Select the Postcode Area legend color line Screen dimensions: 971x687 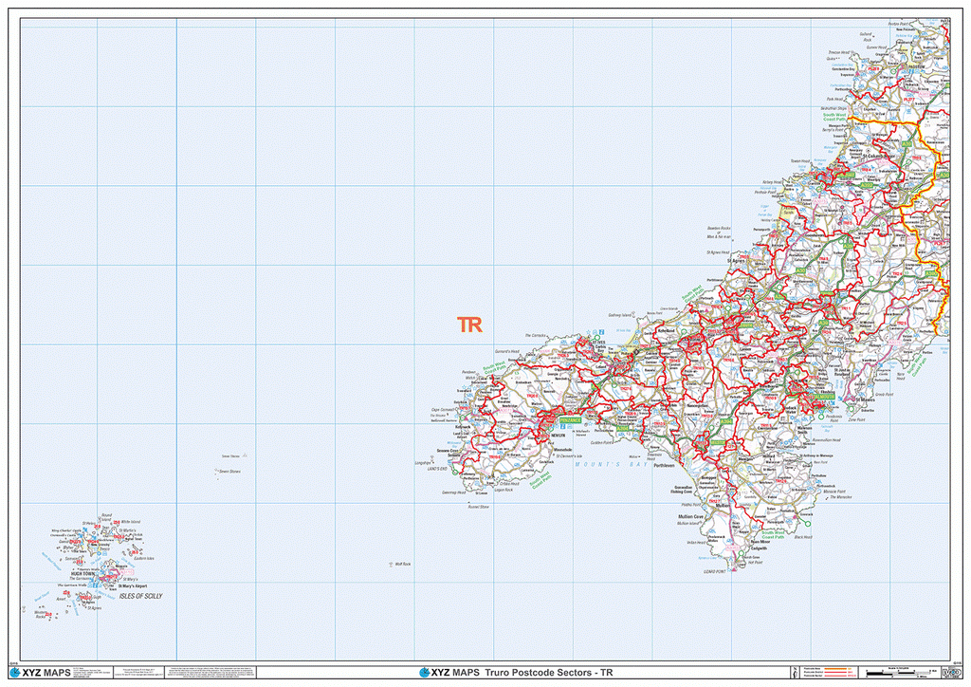point(836,668)
